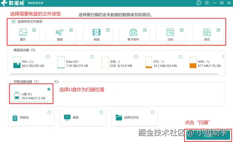The width and height of the screenshot is (233, 142).
Task: Click the horizontal scrollbar under hard drives
Action: point(114,74)
